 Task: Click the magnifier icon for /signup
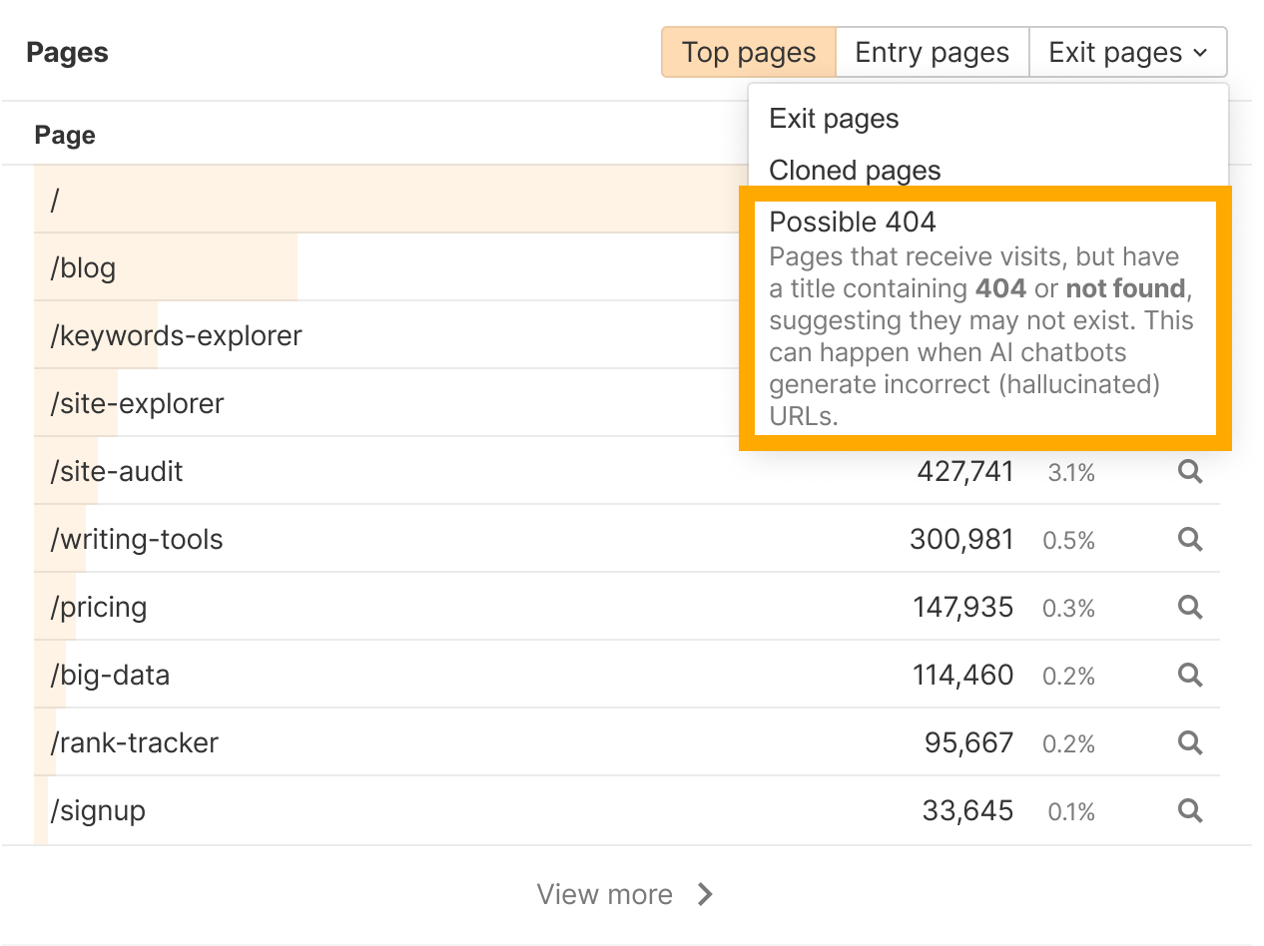(1189, 810)
